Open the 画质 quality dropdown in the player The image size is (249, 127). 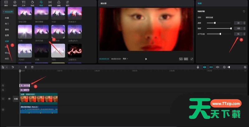point(125,59)
